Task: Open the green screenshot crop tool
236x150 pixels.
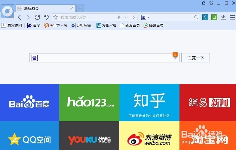Action: pyautogui.click(x=214, y=17)
